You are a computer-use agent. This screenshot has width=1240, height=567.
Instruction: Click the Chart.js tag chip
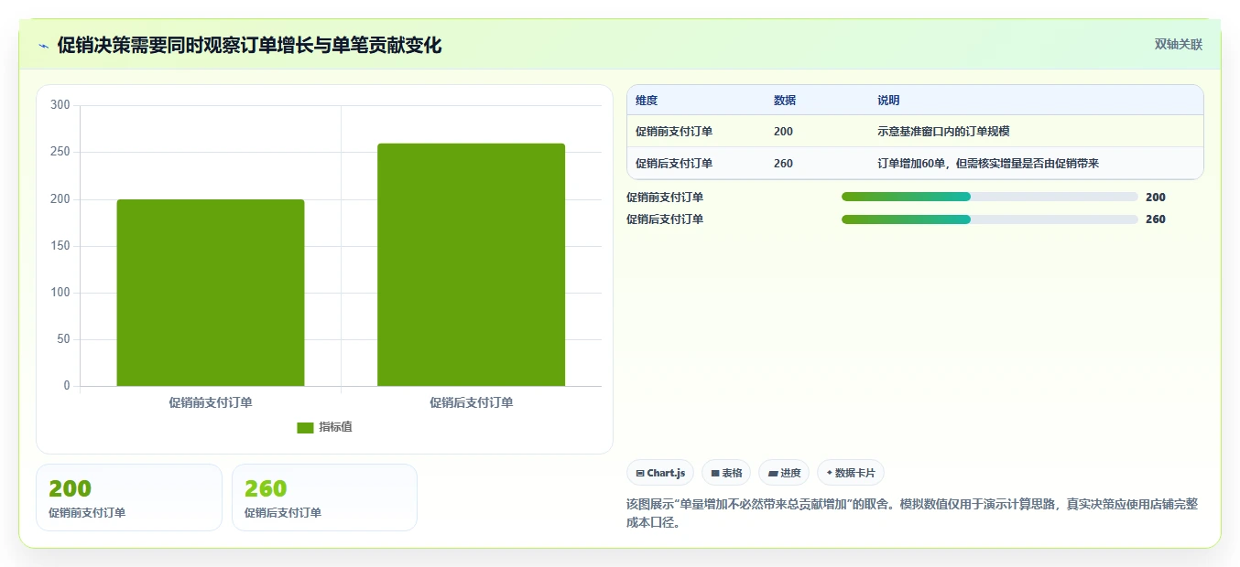point(660,473)
